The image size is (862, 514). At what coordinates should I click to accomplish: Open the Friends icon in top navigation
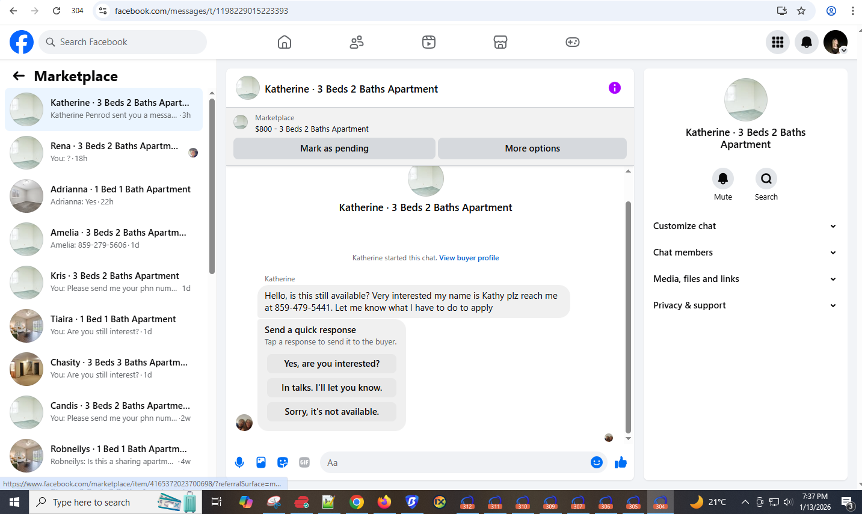click(357, 42)
